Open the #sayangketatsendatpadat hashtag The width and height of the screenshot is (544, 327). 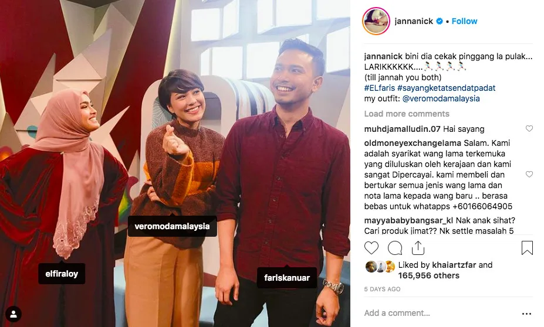446,88
